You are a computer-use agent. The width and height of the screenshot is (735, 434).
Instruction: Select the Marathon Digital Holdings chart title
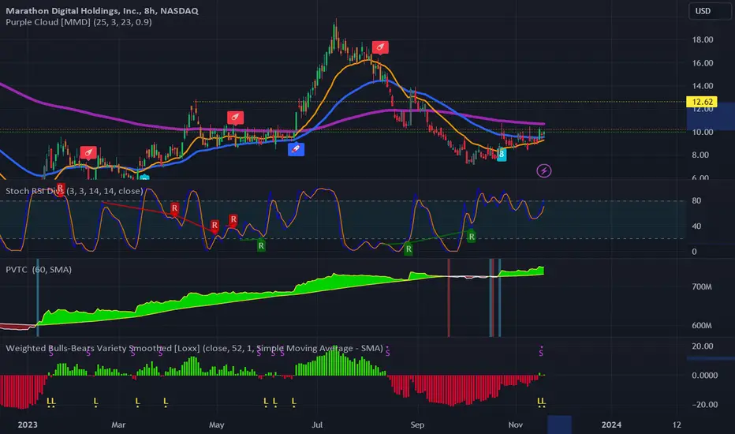102,10
